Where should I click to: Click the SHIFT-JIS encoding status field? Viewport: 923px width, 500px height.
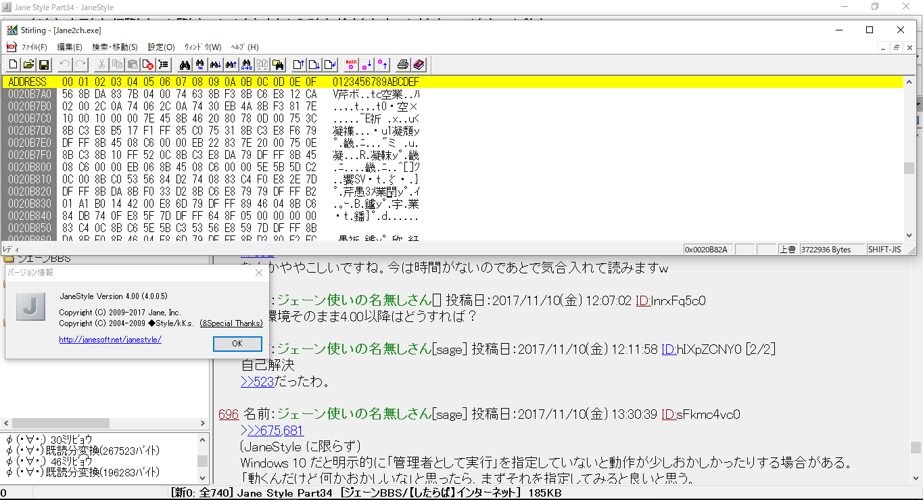884,249
